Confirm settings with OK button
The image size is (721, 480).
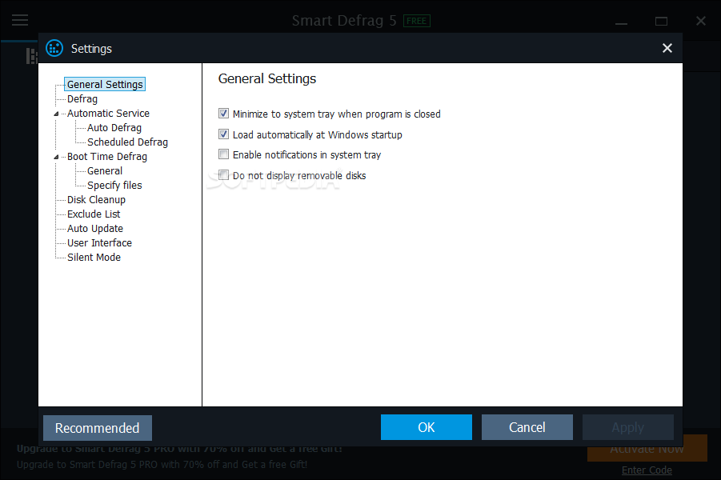click(x=427, y=427)
